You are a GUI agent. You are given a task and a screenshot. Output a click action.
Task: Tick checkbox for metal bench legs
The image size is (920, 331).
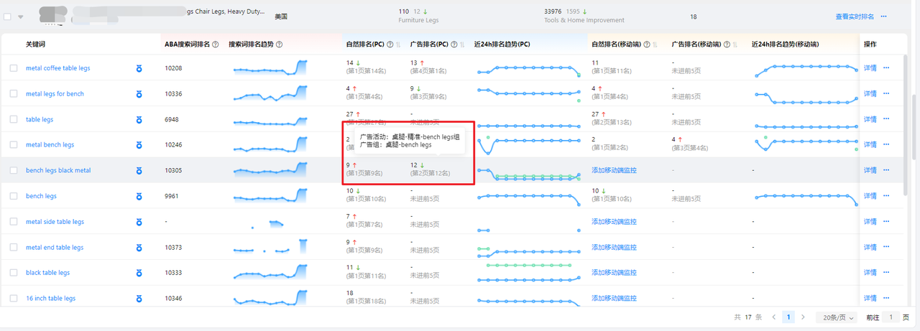(x=14, y=145)
